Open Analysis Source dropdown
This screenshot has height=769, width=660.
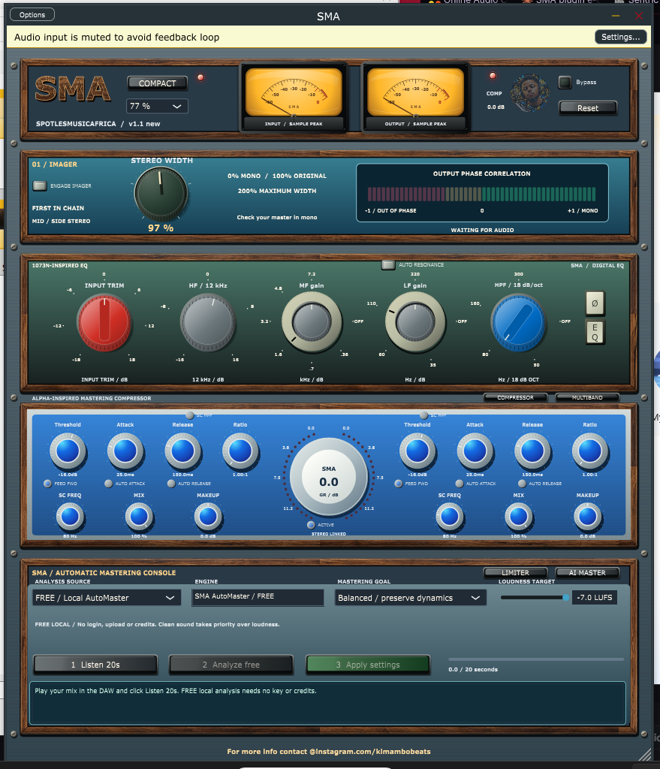coord(105,598)
